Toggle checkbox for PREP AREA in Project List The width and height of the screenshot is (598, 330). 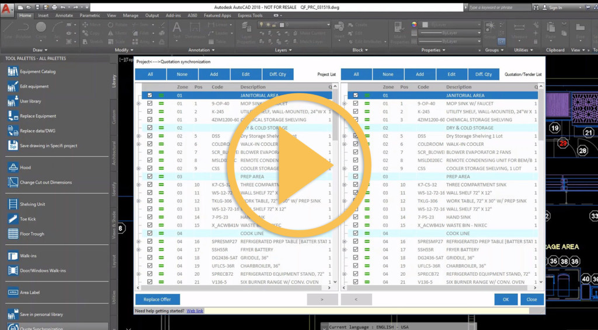(x=149, y=177)
